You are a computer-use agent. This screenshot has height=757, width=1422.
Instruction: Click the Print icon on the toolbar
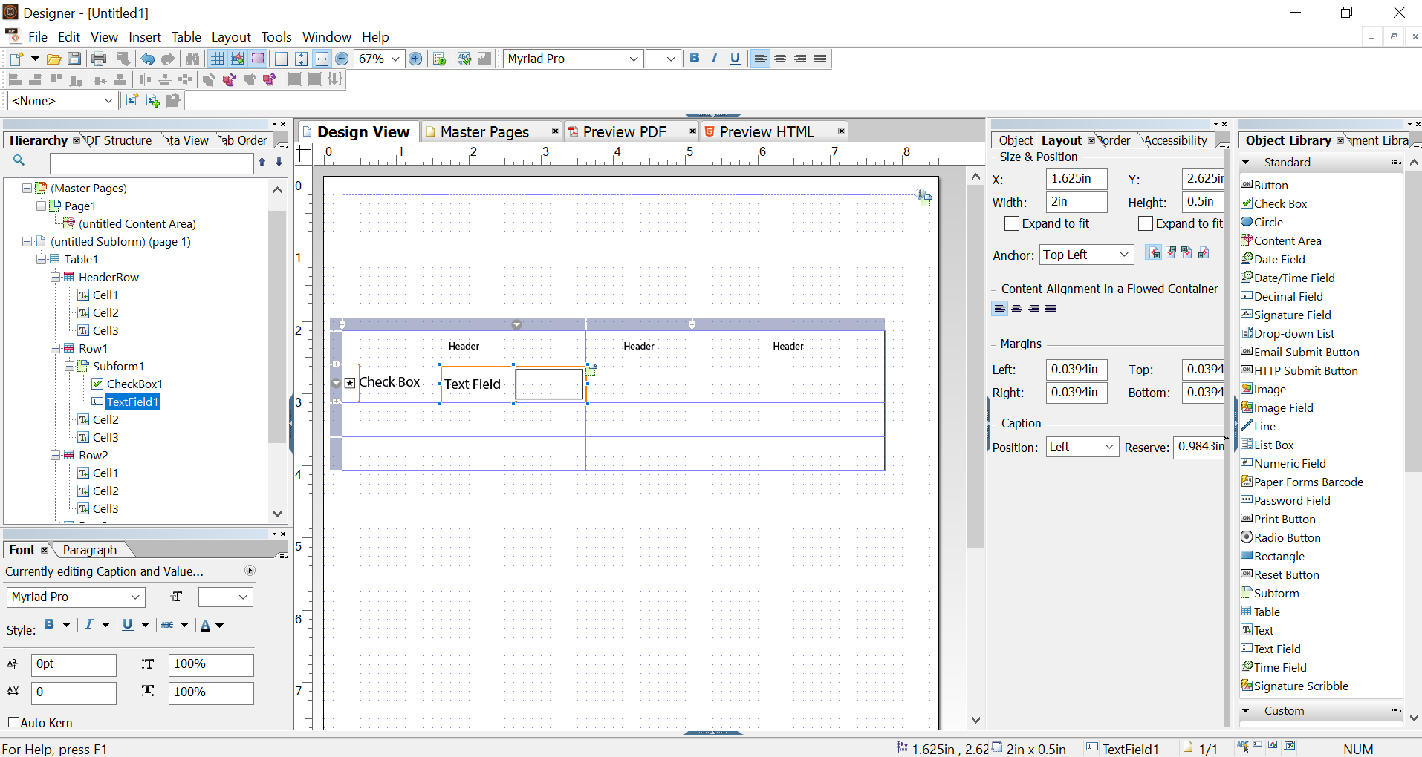[x=99, y=59]
